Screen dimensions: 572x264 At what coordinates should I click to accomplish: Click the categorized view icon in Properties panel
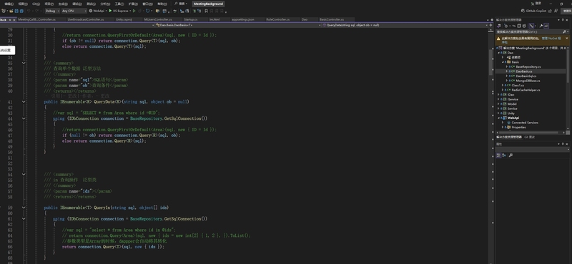tap(498, 155)
